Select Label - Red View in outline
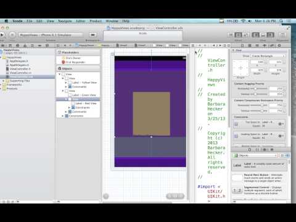 (86, 104)
